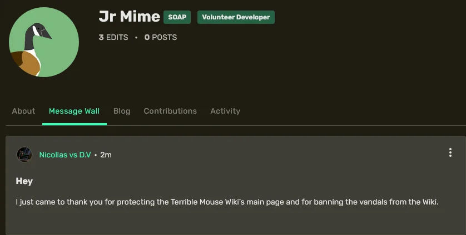Open the Blog tab
Image resolution: width=466 pixels, height=235 pixels.
coord(122,111)
